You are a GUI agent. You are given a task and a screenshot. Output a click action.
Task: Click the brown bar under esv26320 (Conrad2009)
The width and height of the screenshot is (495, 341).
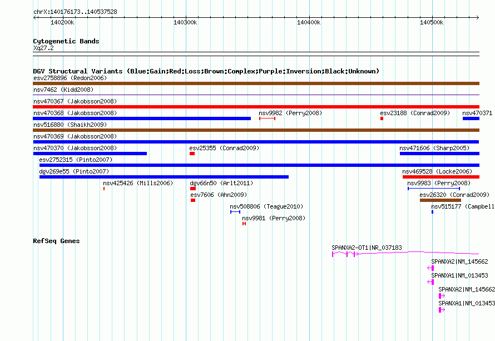(440, 200)
